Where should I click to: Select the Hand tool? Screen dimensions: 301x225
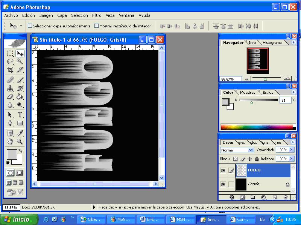[x=11, y=142]
